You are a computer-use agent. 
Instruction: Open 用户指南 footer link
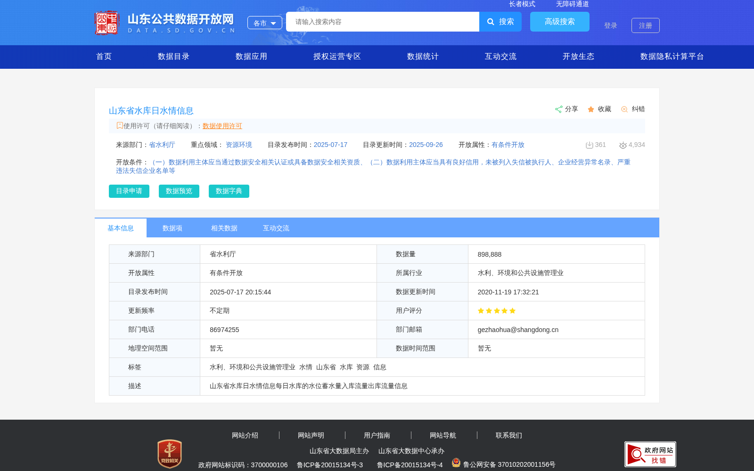tap(377, 435)
